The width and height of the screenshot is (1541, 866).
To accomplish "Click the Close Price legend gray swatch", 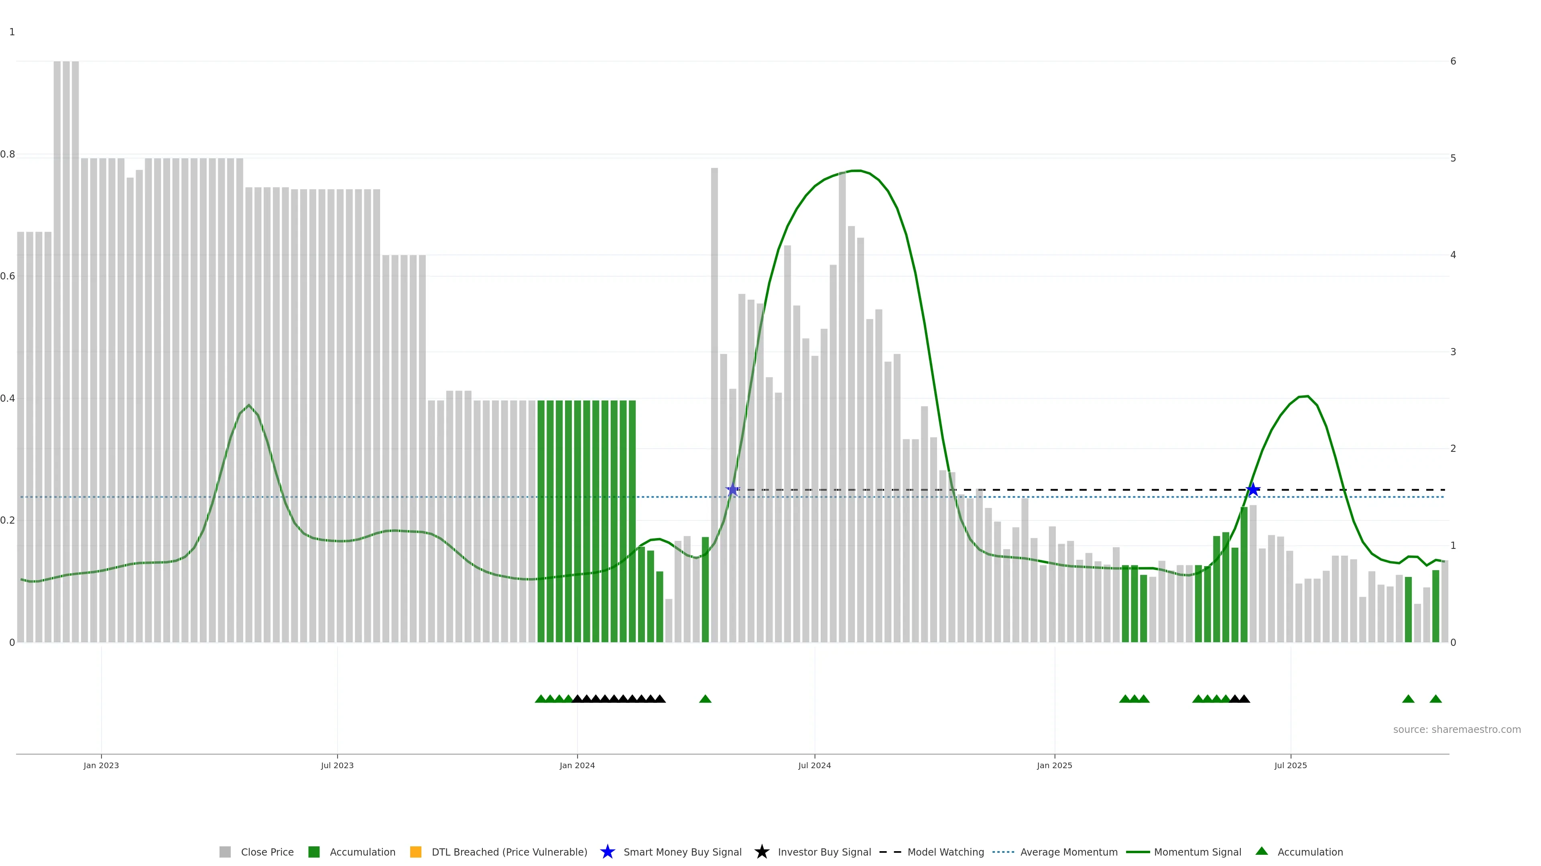I will (x=225, y=852).
